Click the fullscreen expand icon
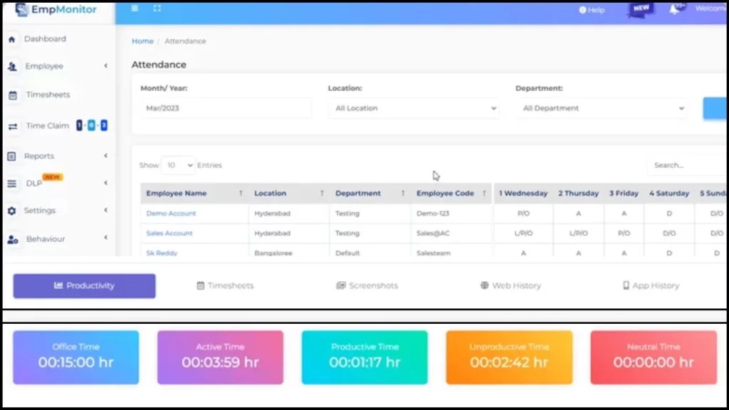The height and width of the screenshot is (410, 729). pyautogui.click(x=157, y=9)
